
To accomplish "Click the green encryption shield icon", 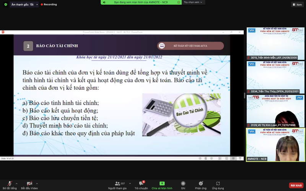I will tap(6, 5).
